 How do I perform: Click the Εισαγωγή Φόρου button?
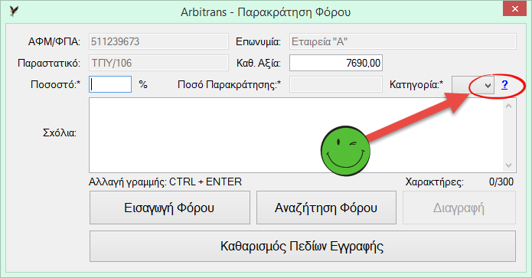pos(170,208)
